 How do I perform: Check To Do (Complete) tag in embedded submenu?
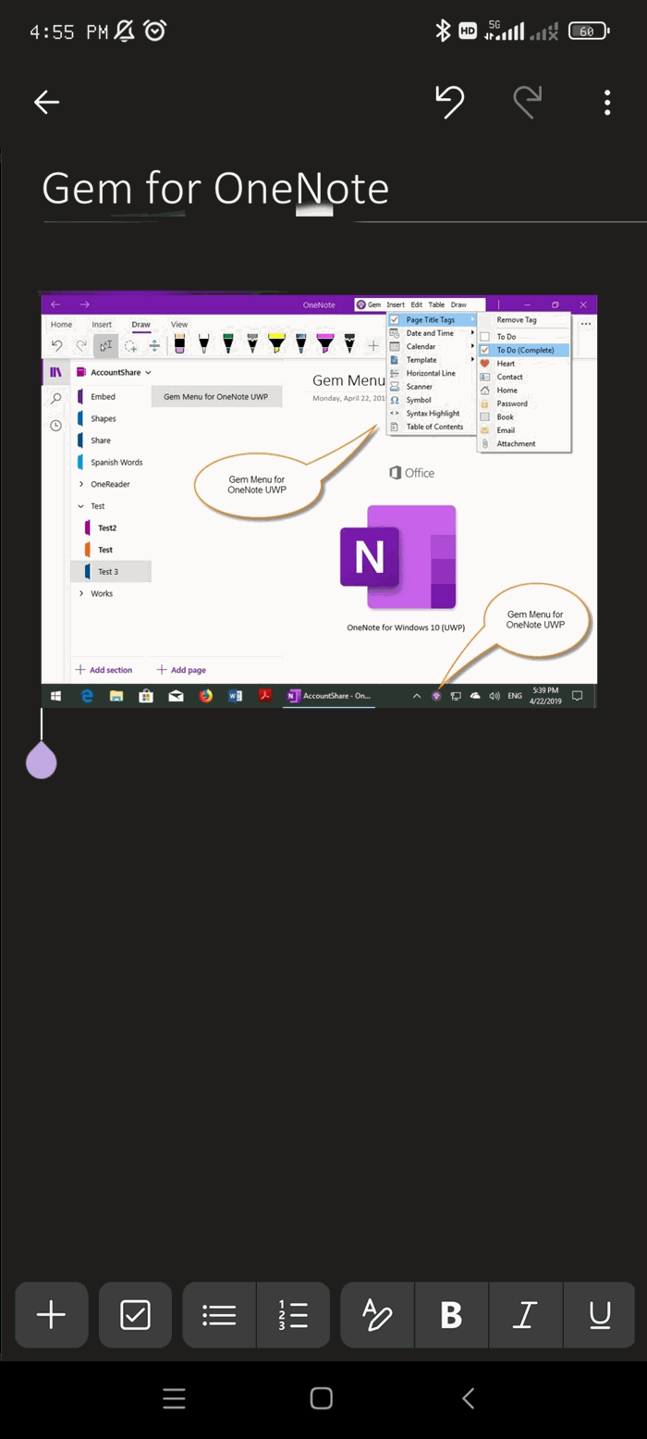tap(524, 350)
